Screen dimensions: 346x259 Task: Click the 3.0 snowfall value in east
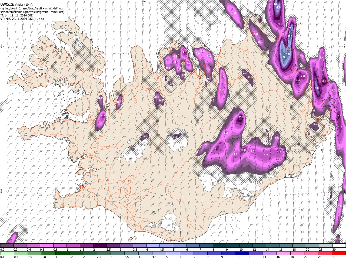click(x=324, y=81)
